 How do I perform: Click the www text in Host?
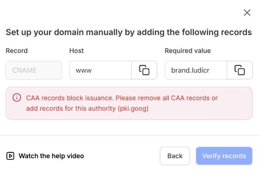tap(84, 70)
